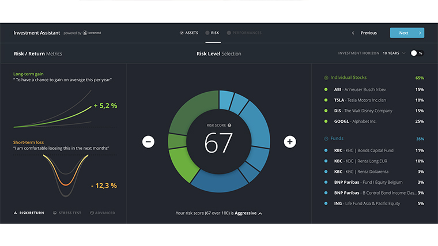Viewport: 438px width, 246px height.
Task: Switch to the Performances tab
Action: (244, 33)
